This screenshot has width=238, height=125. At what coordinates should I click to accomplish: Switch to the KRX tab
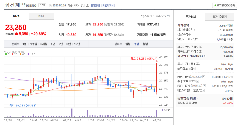click(x=16, y=16)
